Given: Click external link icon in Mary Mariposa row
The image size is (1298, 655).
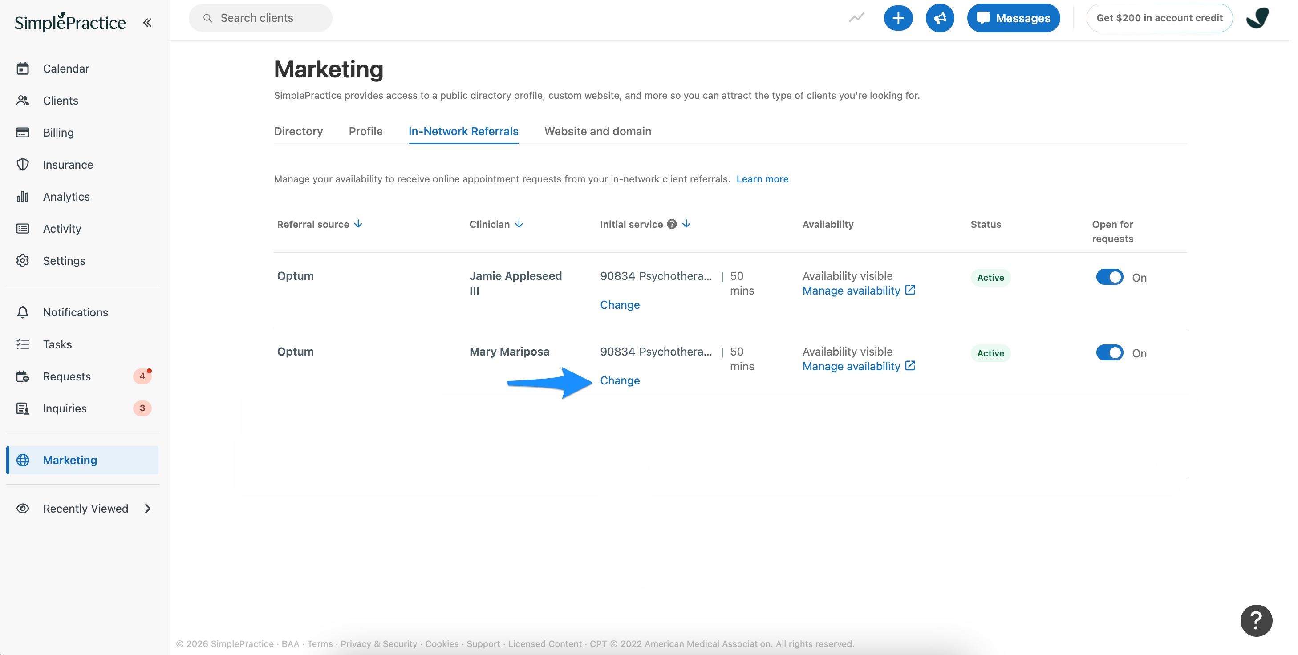Looking at the screenshot, I should (x=910, y=366).
